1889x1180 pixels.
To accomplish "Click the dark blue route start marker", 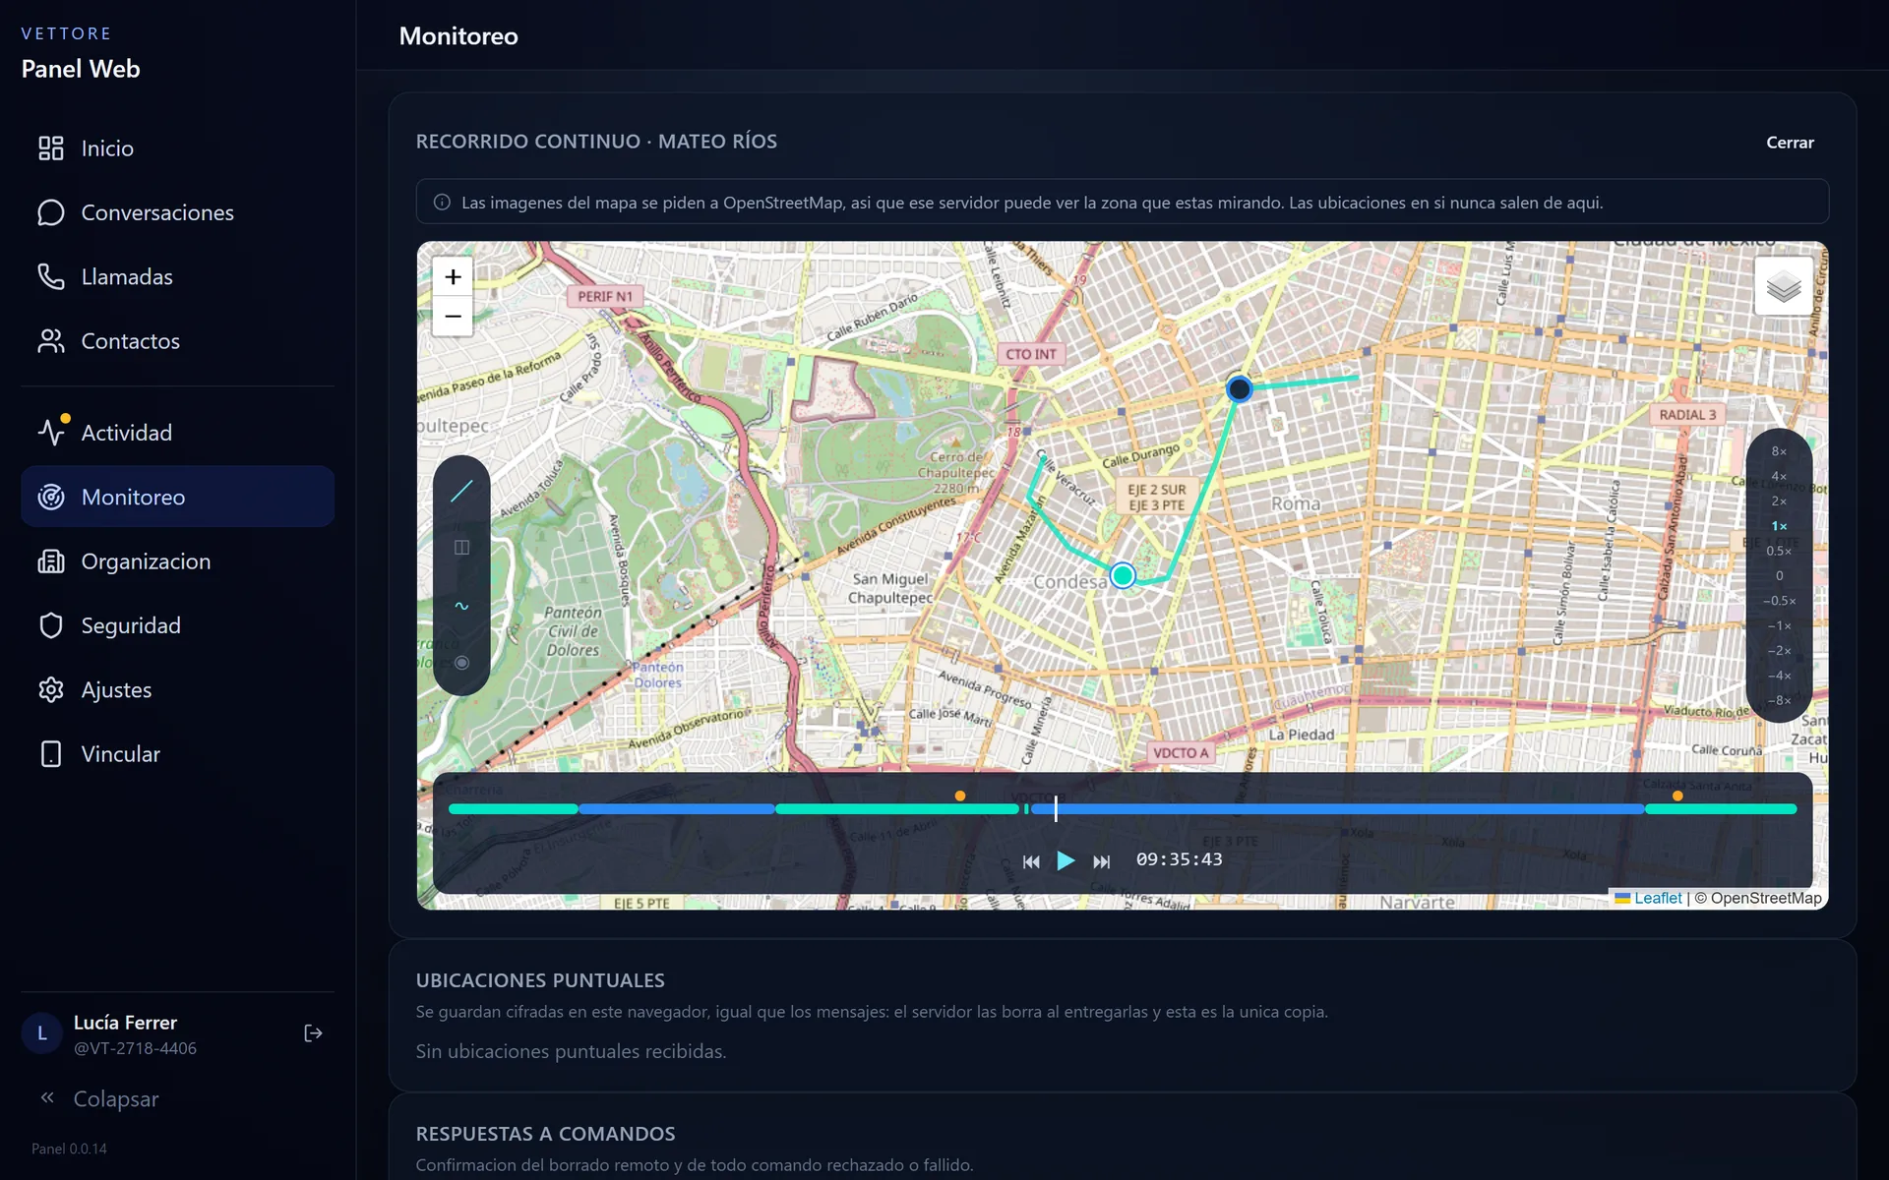I will pos(1239,389).
